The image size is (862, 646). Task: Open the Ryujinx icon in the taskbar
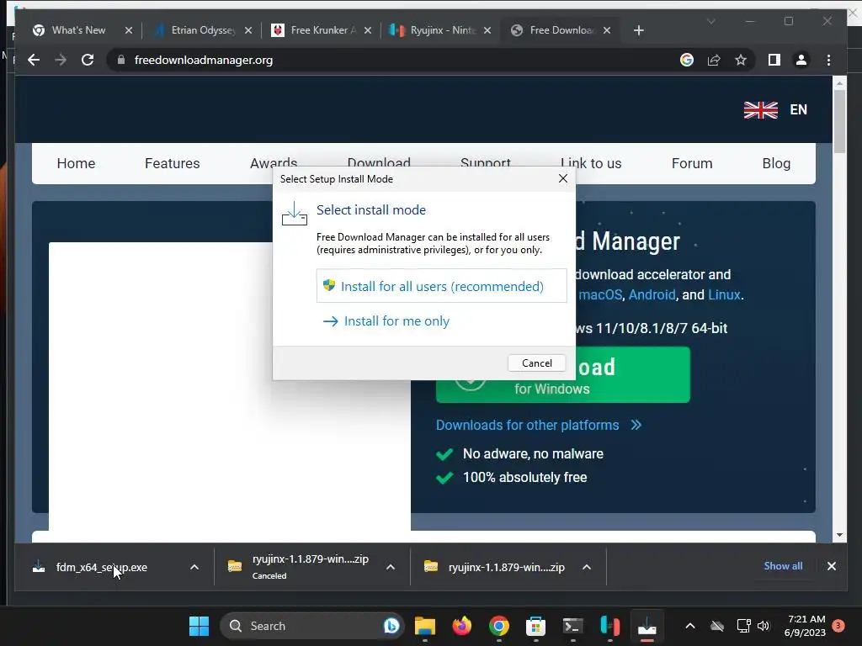[x=609, y=626]
